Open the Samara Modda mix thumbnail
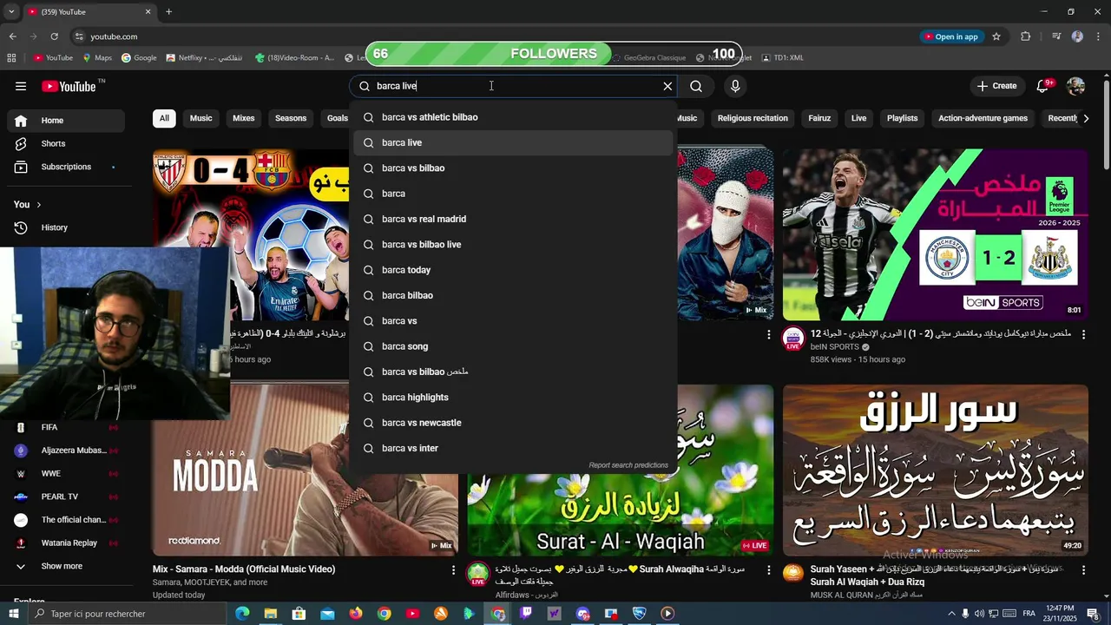The image size is (1111, 625). coord(306,470)
